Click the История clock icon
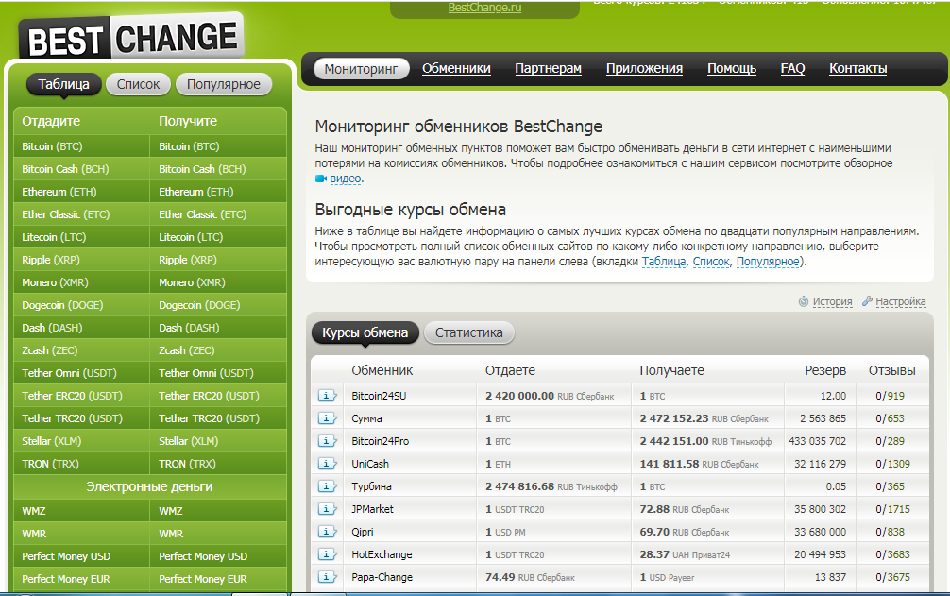 click(x=804, y=301)
